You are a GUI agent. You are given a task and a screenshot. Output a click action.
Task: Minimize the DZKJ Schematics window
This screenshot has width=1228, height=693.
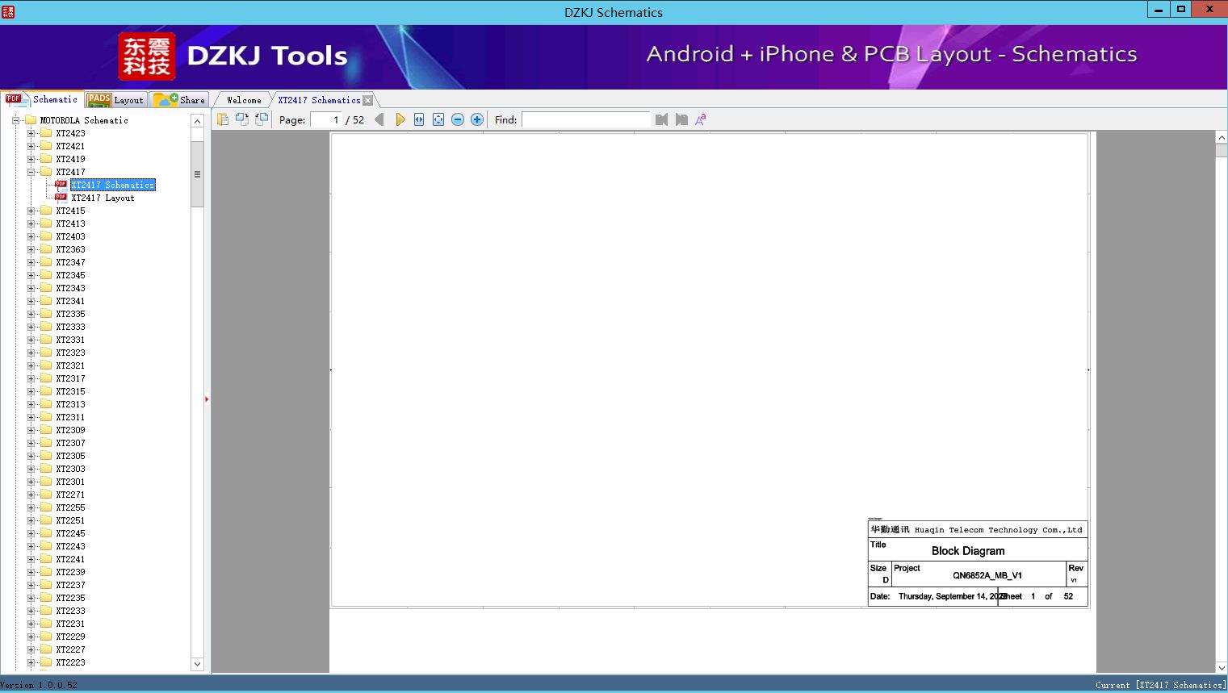point(1159,10)
